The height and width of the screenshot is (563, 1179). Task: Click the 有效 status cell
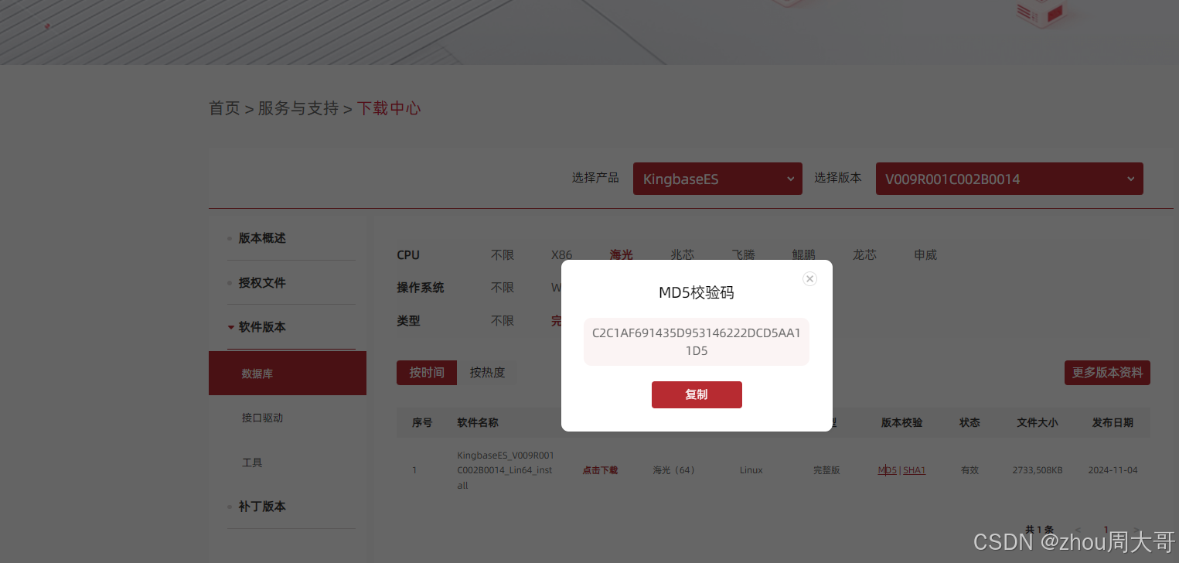click(969, 470)
